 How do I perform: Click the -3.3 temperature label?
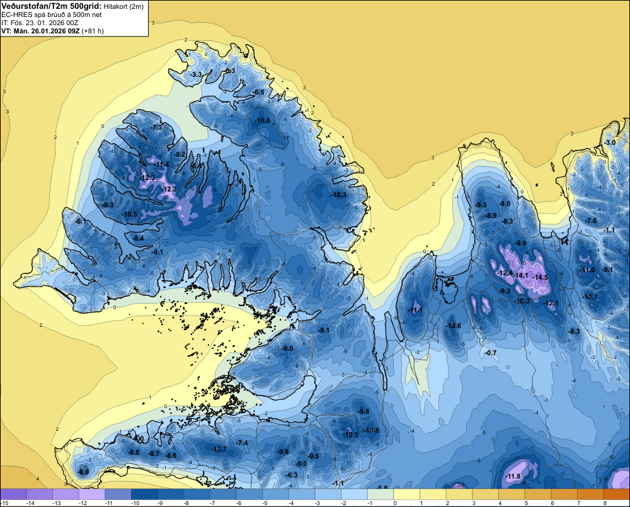tap(196, 75)
